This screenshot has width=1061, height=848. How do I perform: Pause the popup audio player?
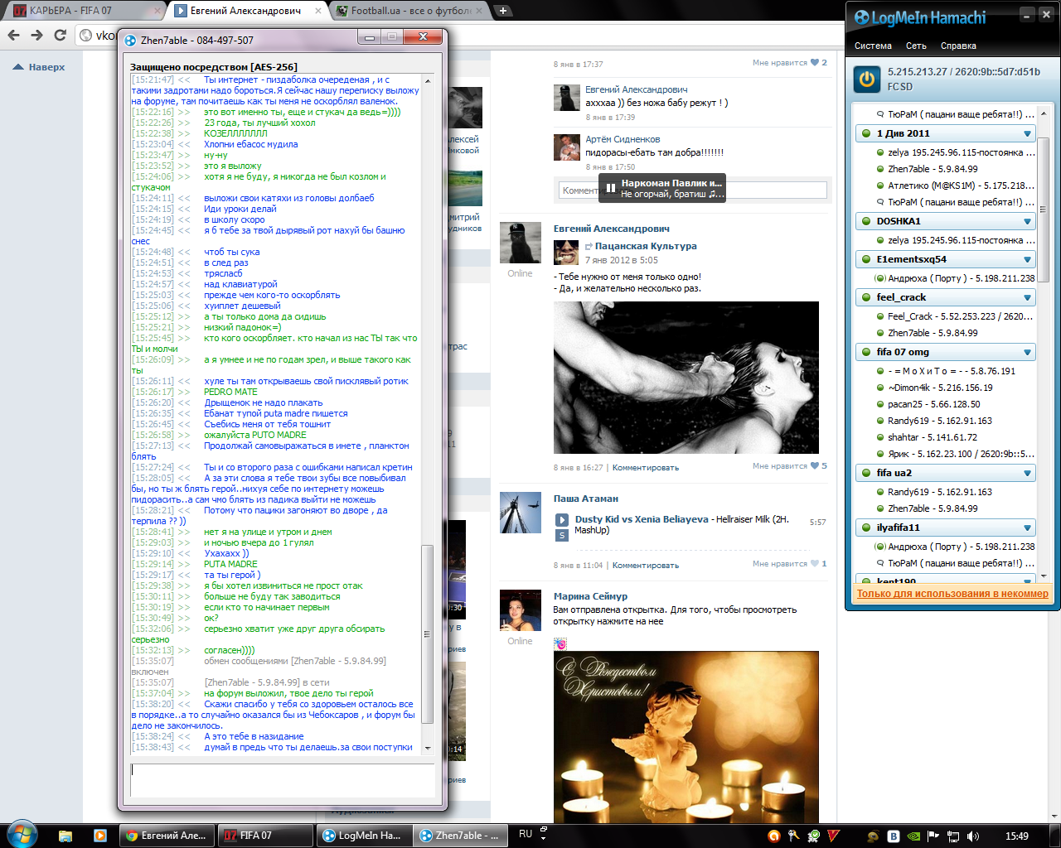[611, 188]
